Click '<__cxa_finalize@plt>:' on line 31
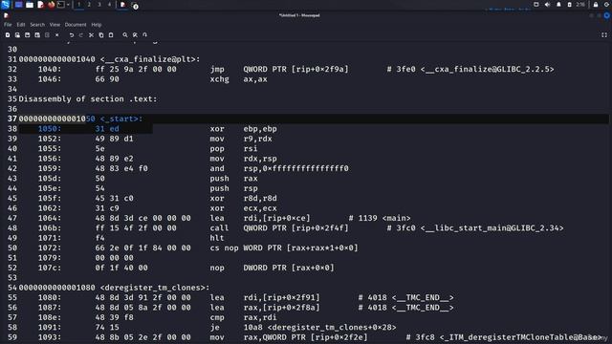 150,59
